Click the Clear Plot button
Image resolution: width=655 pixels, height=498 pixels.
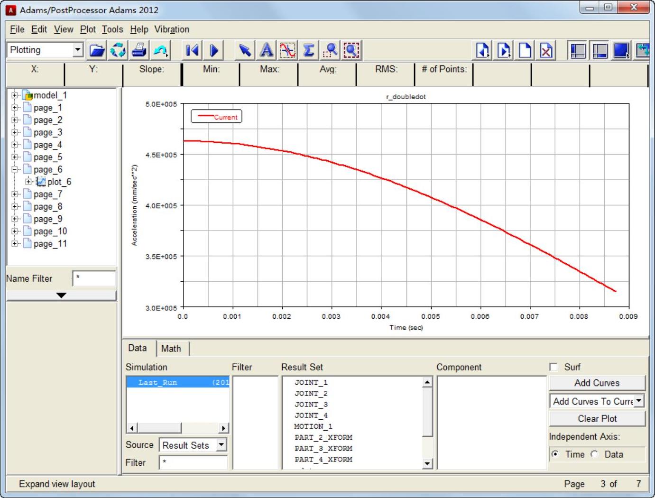tap(597, 419)
